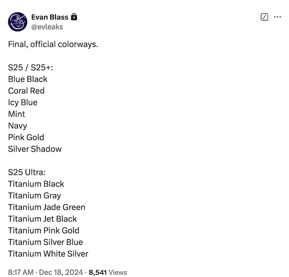Select the "Titanium Silver Blue" text
This screenshot has width=289, height=277.
coord(45,242)
